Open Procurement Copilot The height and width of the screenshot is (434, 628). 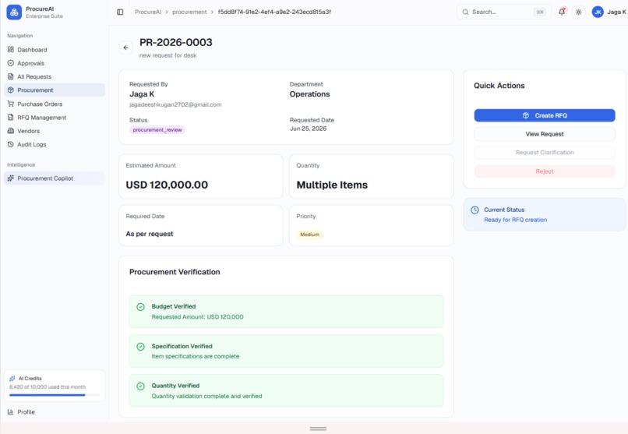[x=55, y=178]
